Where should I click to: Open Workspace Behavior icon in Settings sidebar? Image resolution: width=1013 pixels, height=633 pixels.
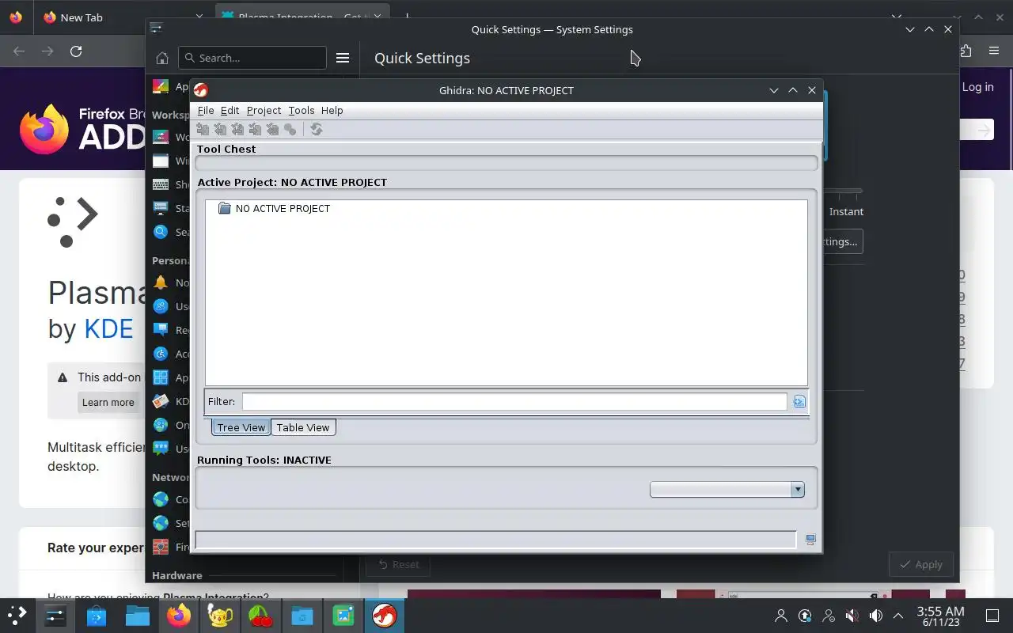point(161,137)
